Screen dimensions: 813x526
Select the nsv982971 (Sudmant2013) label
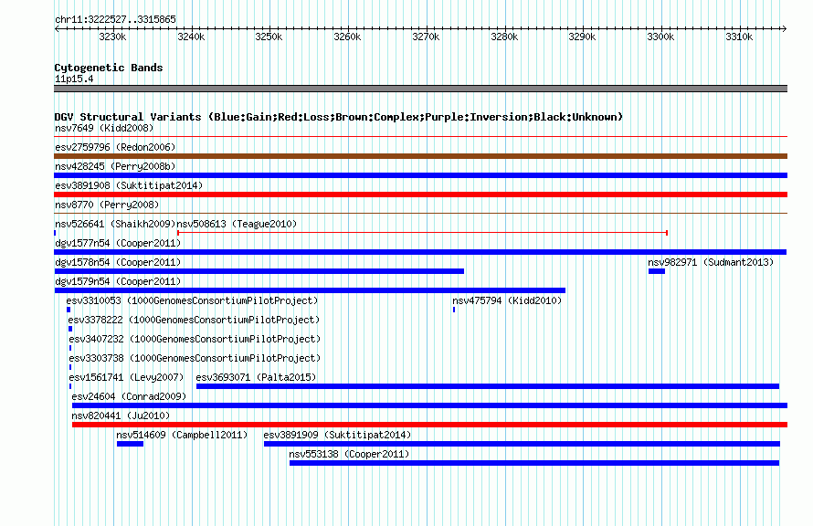click(711, 262)
